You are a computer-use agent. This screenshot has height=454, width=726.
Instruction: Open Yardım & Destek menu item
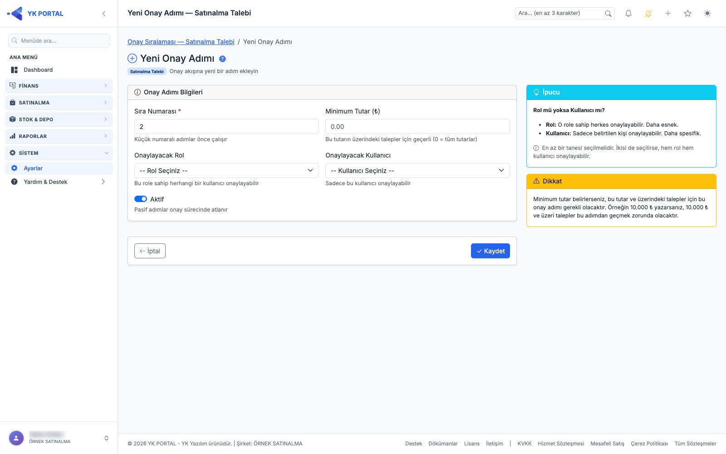tap(59, 182)
